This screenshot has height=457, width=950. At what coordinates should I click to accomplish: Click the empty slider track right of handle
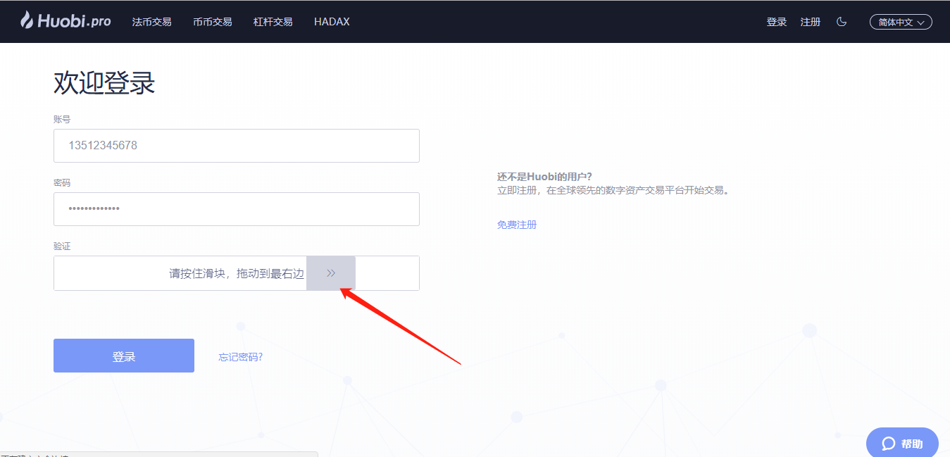point(387,273)
